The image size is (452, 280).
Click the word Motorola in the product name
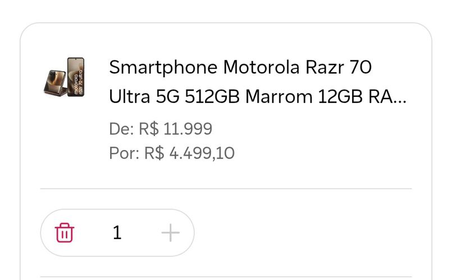262,67
